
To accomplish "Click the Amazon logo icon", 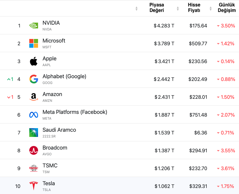I will (x=34, y=97).
